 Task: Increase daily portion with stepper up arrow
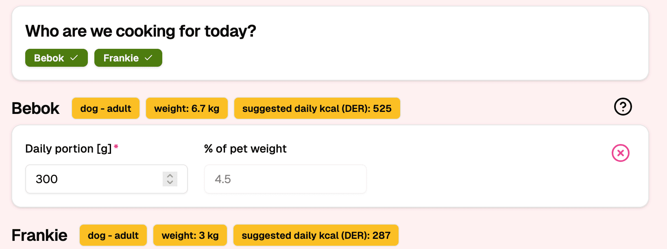coord(170,176)
